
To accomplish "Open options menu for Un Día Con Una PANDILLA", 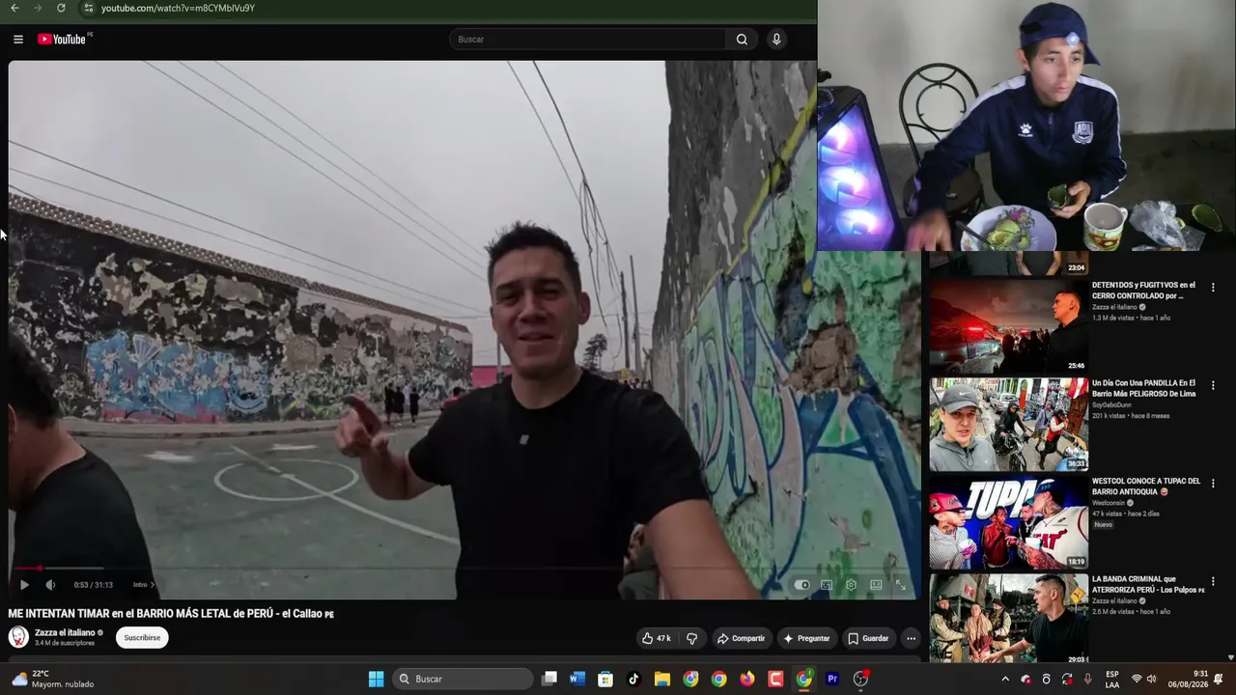I will (x=1213, y=385).
